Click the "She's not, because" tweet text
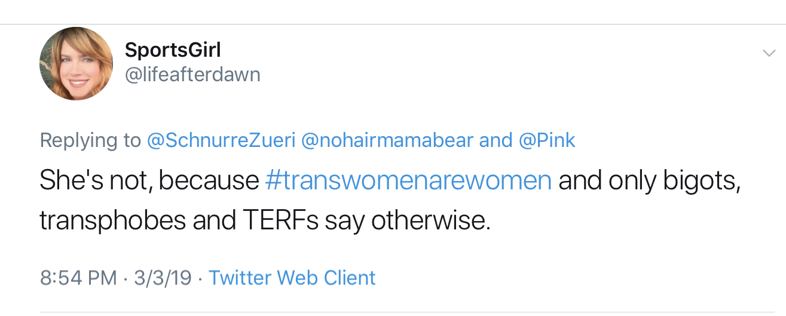Screen dimensions: 786x316 (148, 180)
